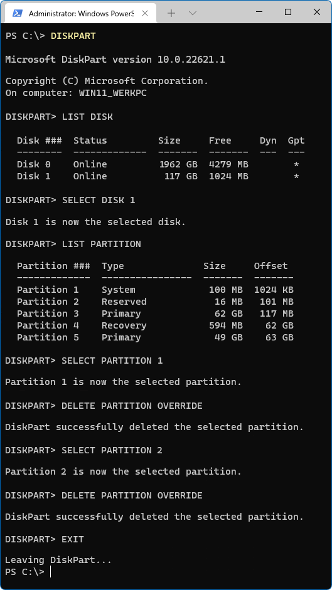Click the EXIT command line

pos(45,539)
